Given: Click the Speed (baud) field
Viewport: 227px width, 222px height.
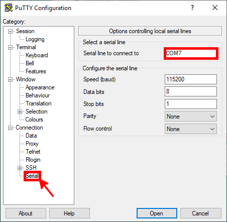Looking at the screenshot, I should pos(191,79).
